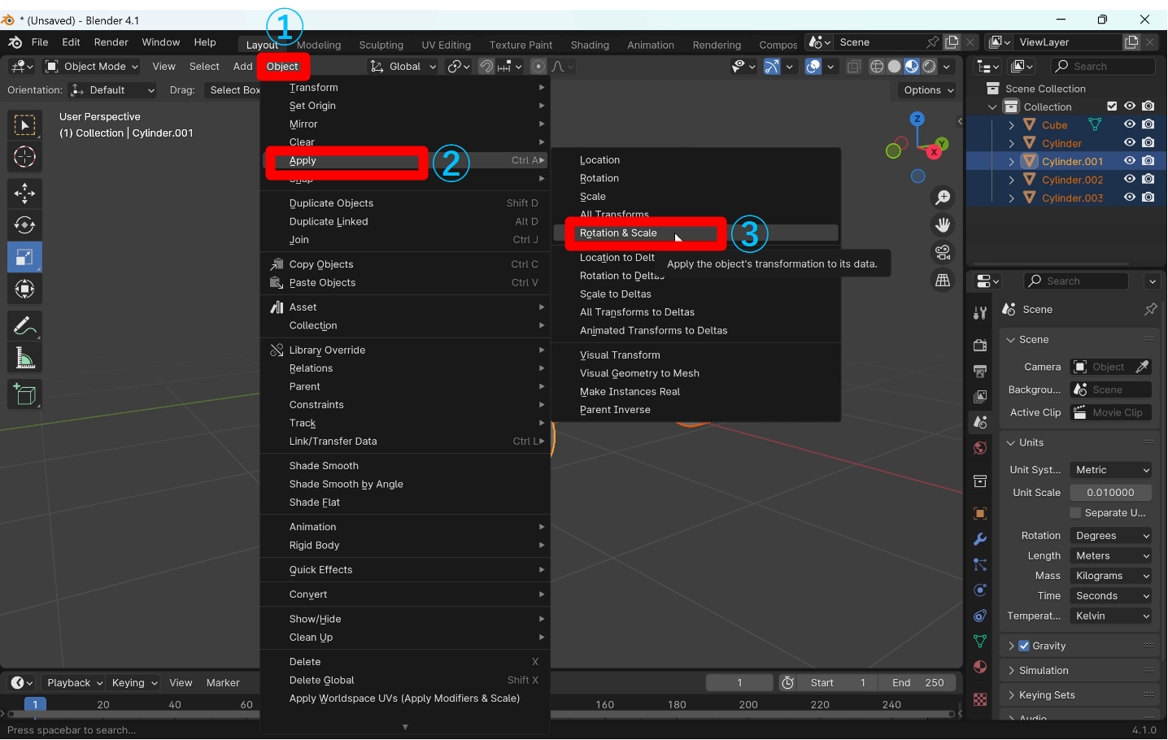This screenshot has width=1168, height=740.
Task: Open the Modifiers properties tab (wrench)
Action: coord(980,539)
